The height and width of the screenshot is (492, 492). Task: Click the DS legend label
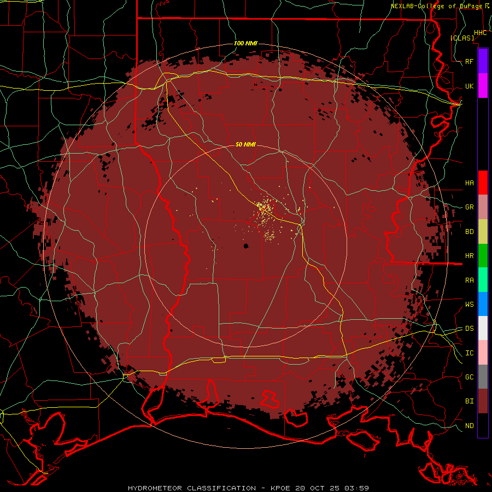(469, 329)
